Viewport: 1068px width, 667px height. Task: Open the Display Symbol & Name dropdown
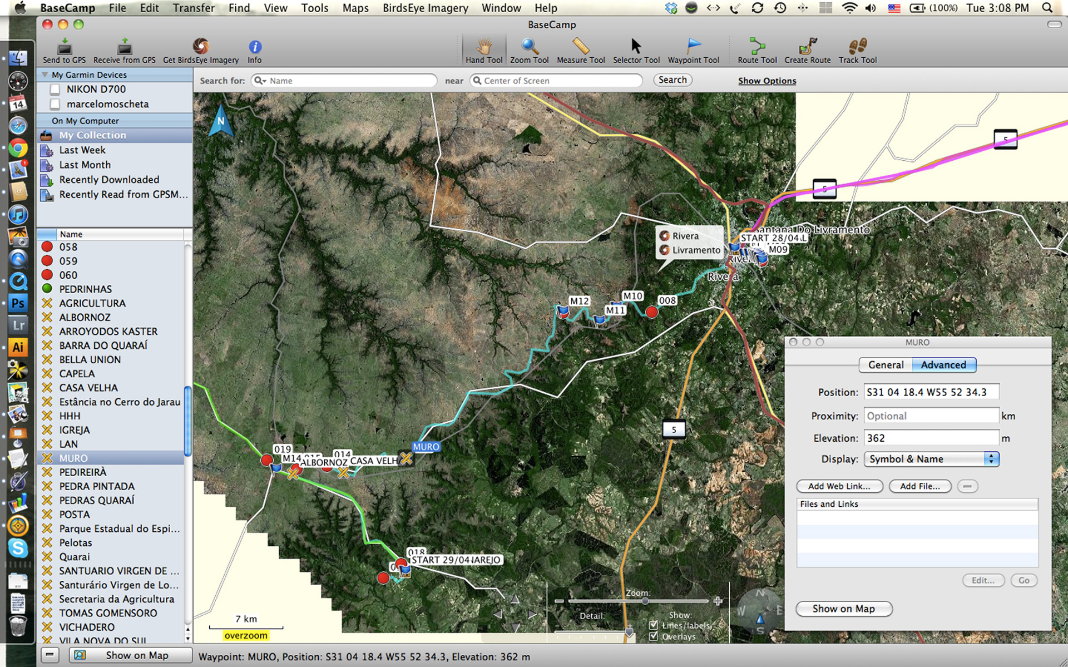[931, 459]
